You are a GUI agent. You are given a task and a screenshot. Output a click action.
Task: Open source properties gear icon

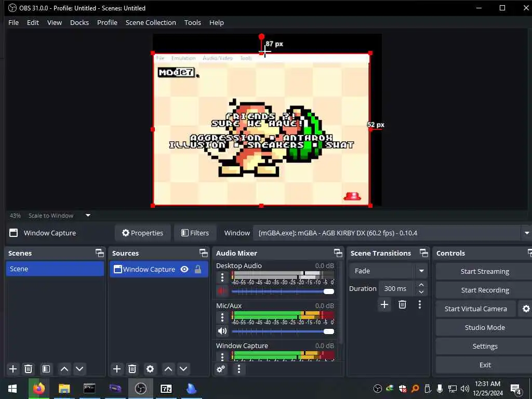150,369
